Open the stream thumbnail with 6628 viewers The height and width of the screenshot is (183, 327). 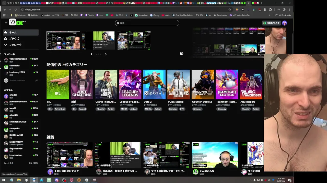click(118, 155)
